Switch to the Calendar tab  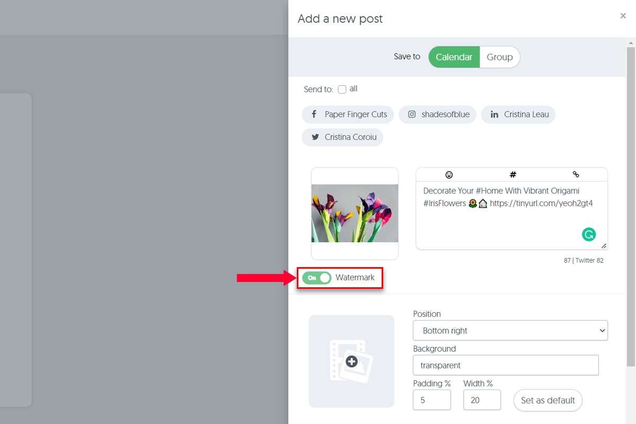(454, 57)
